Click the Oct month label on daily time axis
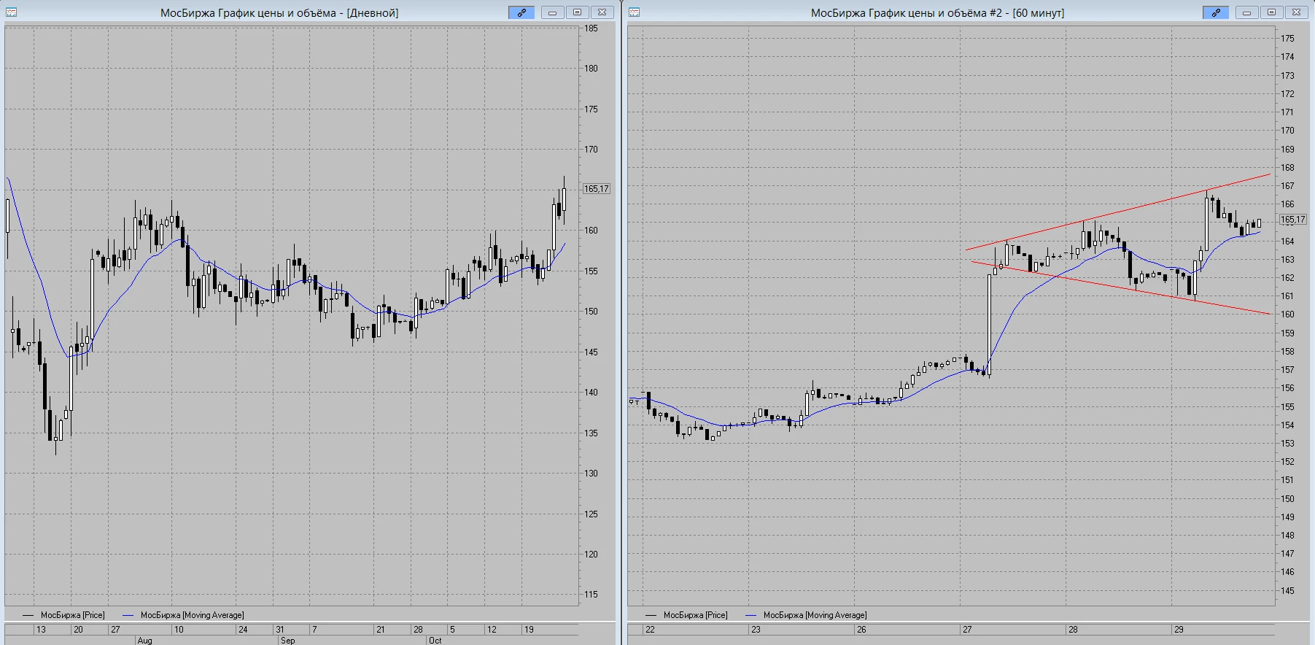Image resolution: width=1315 pixels, height=645 pixels. [x=435, y=641]
